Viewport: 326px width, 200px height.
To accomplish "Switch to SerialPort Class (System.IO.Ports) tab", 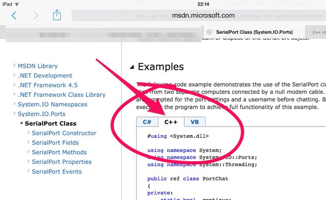I will click(254, 32).
